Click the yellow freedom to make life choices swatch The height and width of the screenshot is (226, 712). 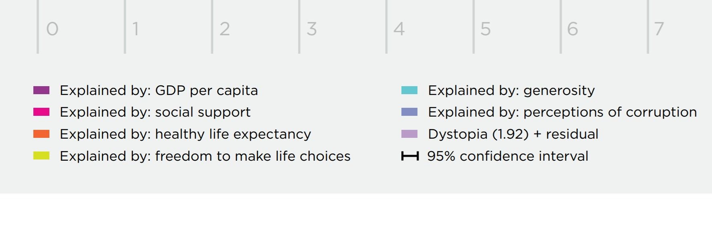click(41, 156)
